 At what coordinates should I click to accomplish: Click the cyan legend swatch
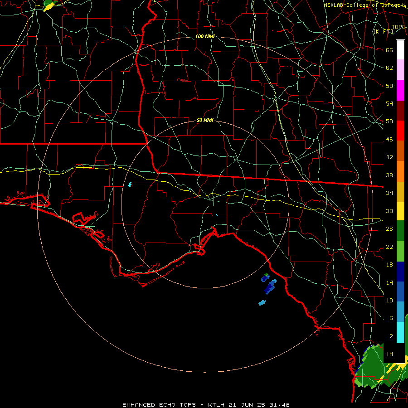400,332
